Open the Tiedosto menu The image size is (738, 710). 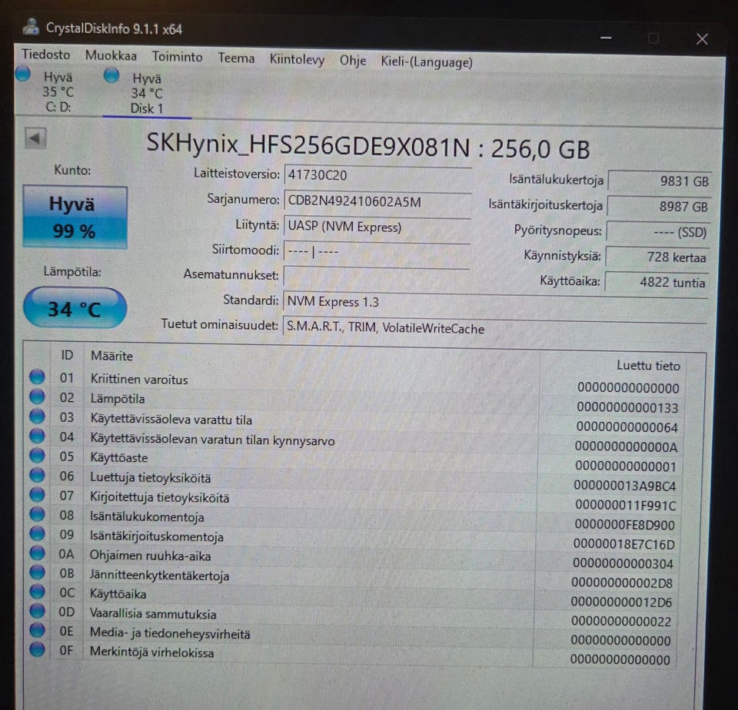click(x=45, y=55)
